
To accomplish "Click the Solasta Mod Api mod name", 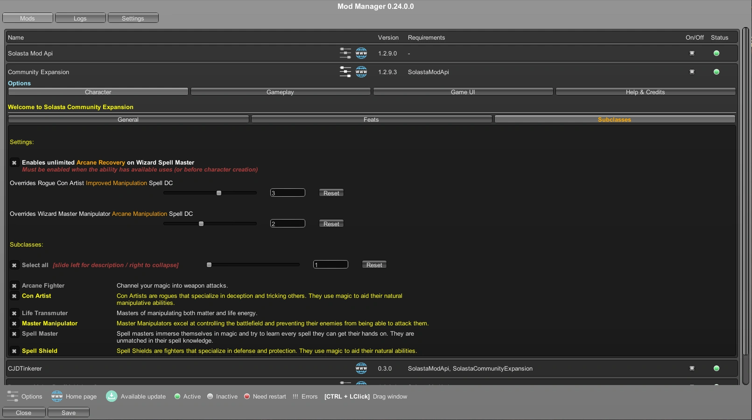I will pos(30,54).
